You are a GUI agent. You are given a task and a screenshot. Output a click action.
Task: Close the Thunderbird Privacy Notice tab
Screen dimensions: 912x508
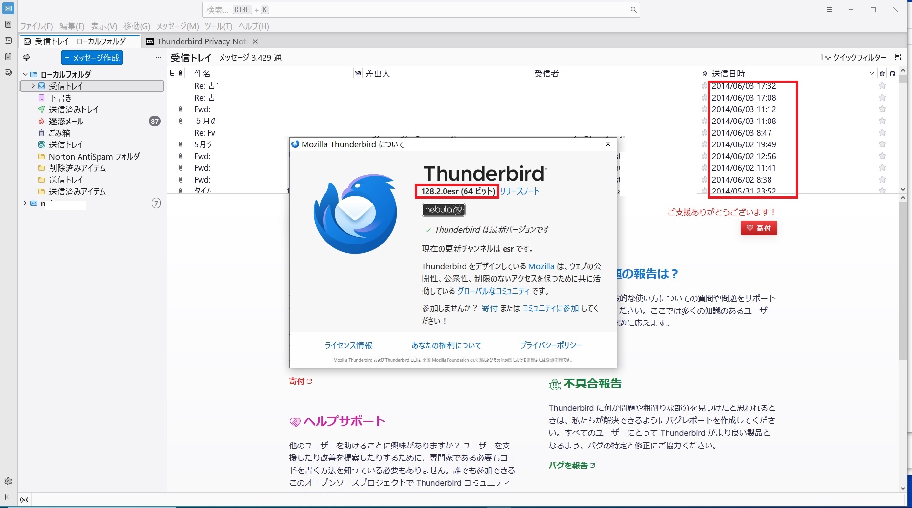pyautogui.click(x=255, y=41)
